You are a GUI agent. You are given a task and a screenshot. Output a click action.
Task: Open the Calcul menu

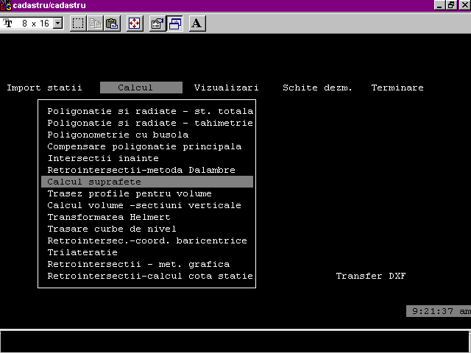point(141,88)
